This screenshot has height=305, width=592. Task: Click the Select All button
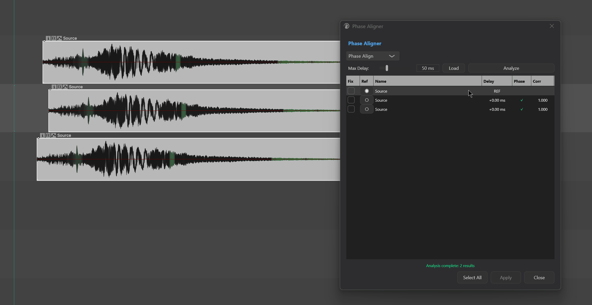coord(472,277)
